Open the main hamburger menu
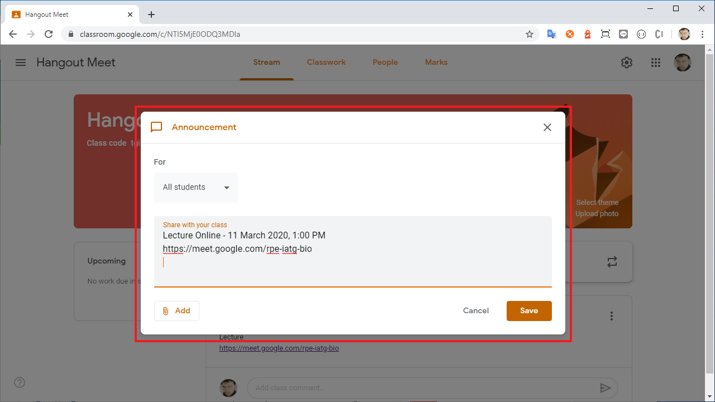This screenshot has height=402, width=715. click(x=21, y=63)
